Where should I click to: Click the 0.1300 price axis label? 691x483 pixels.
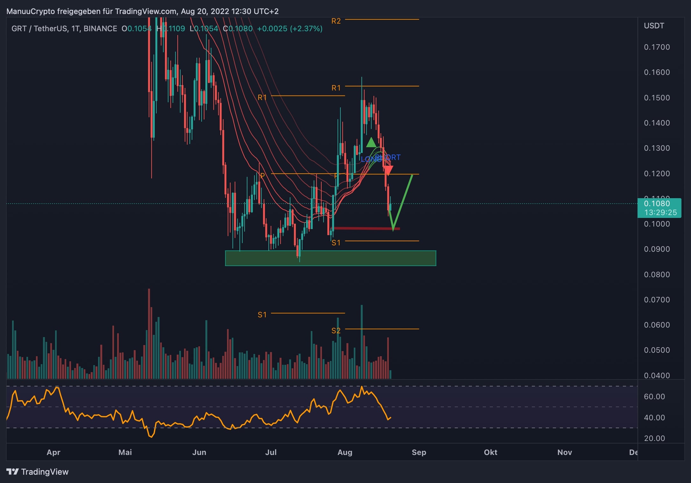(657, 148)
